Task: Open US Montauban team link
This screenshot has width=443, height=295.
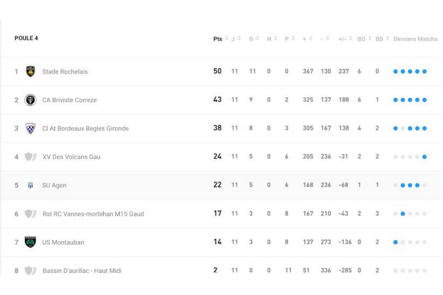Action: tap(63, 242)
